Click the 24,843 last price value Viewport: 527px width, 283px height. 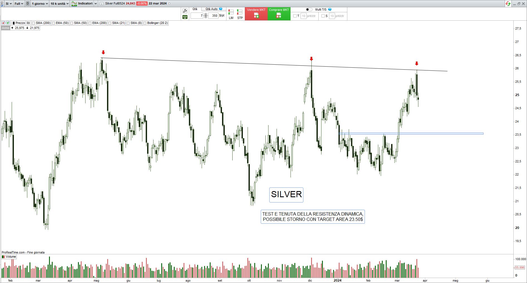pos(130,4)
